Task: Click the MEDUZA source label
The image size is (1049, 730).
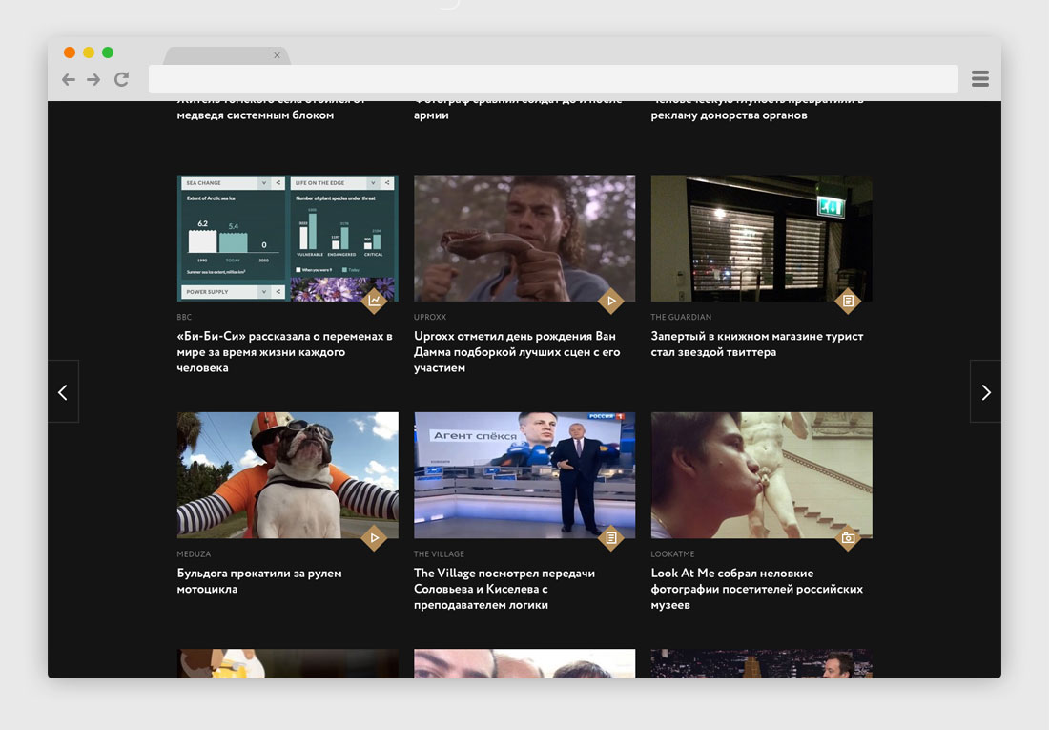Action: pyautogui.click(x=194, y=553)
